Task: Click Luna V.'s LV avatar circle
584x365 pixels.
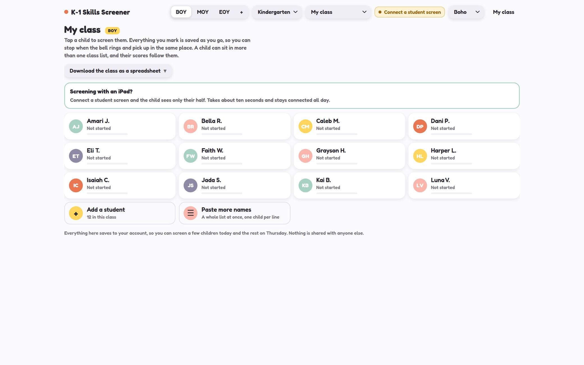Action: [420, 185]
